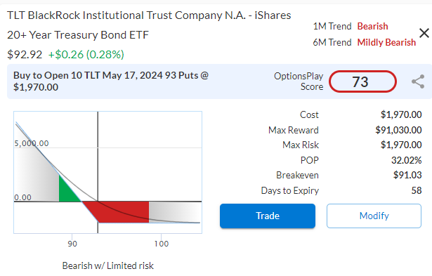The image size is (432, 276).
Task: Open the Modify strategy button
Action: [x=374, y=216]
